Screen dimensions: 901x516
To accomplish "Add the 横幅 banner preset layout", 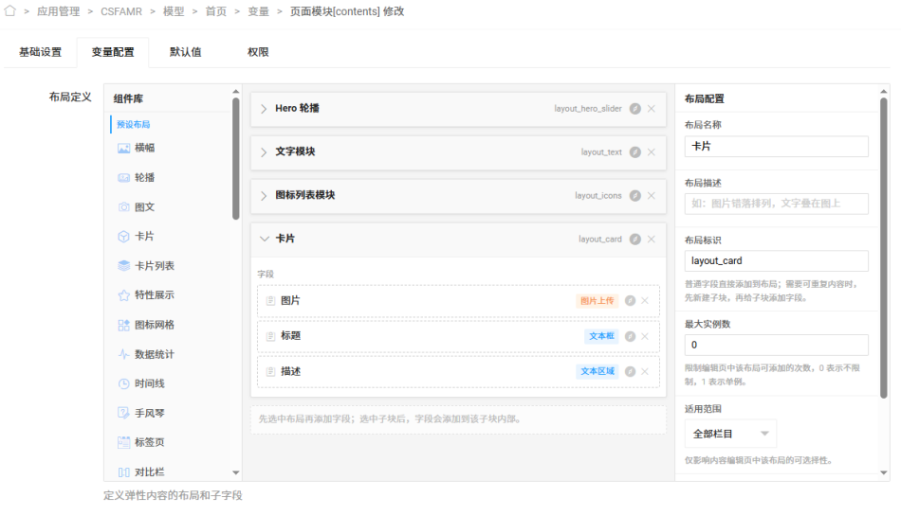I will click(137, 148).
